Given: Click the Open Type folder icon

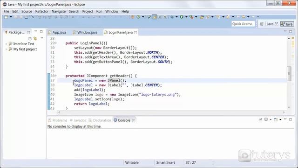Looking at the screenshot, I should 202,17.
